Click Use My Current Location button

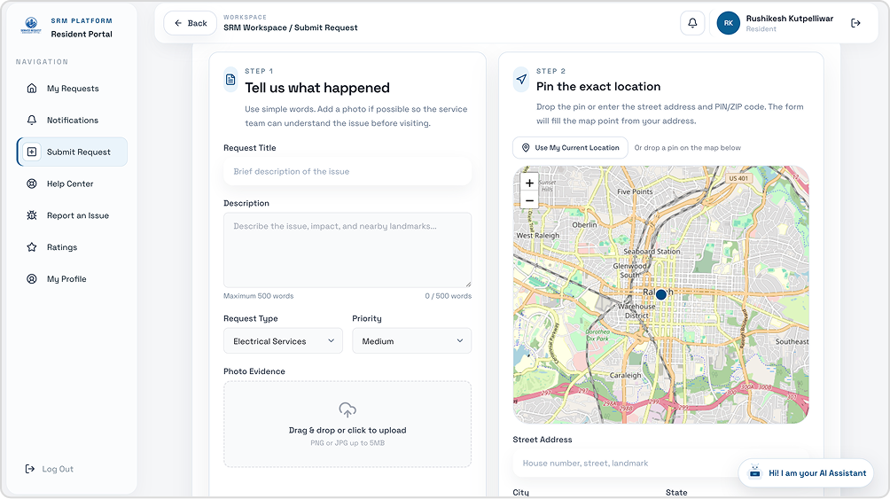point(571,148)
